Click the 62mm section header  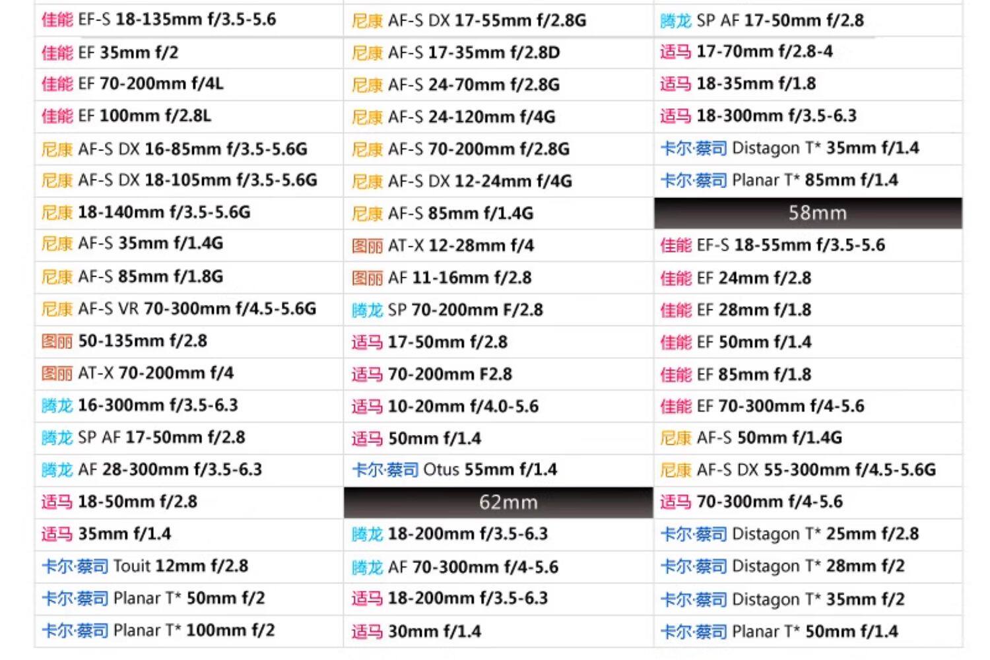[x=498, y=502]
